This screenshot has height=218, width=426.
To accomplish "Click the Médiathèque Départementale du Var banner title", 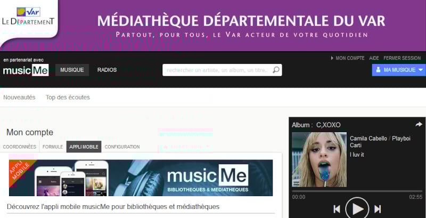I will [x=241, y=21].
